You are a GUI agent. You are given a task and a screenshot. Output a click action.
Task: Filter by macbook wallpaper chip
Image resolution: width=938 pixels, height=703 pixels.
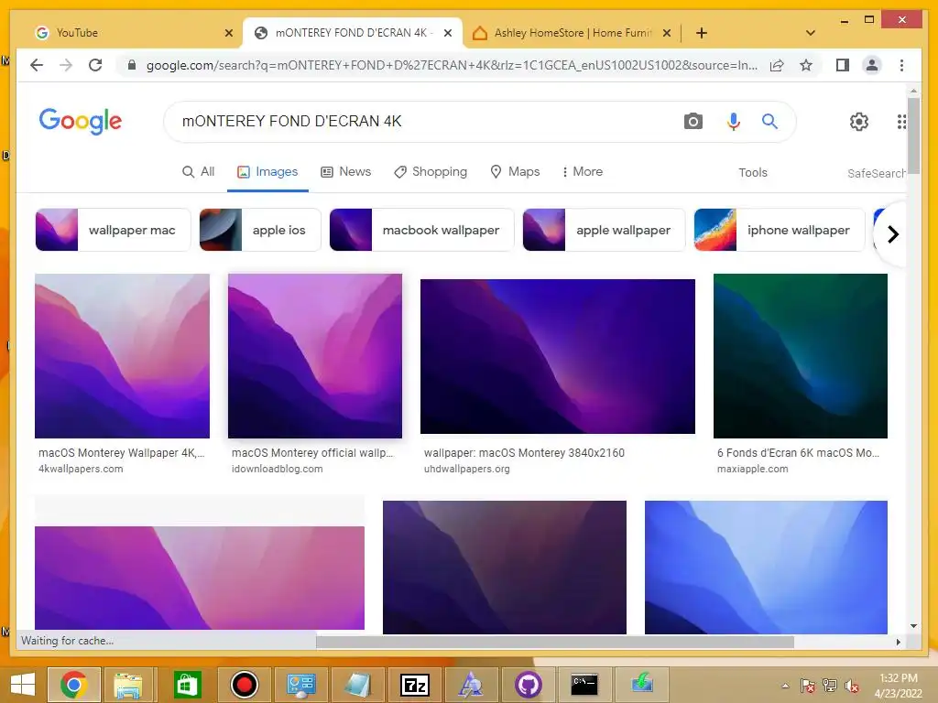click(x=421, y=230)
